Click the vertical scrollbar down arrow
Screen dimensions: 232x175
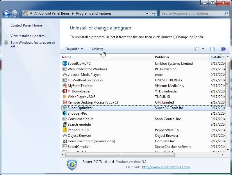coord(228,150)
